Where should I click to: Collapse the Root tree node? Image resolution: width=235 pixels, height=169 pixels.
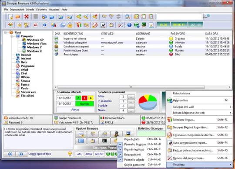click(6, 32)
